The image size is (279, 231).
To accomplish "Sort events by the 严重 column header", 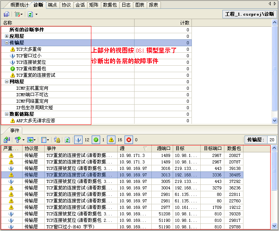I will 11,149.
